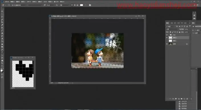Open the anti-aliasing method dropdown

[64, 5]
